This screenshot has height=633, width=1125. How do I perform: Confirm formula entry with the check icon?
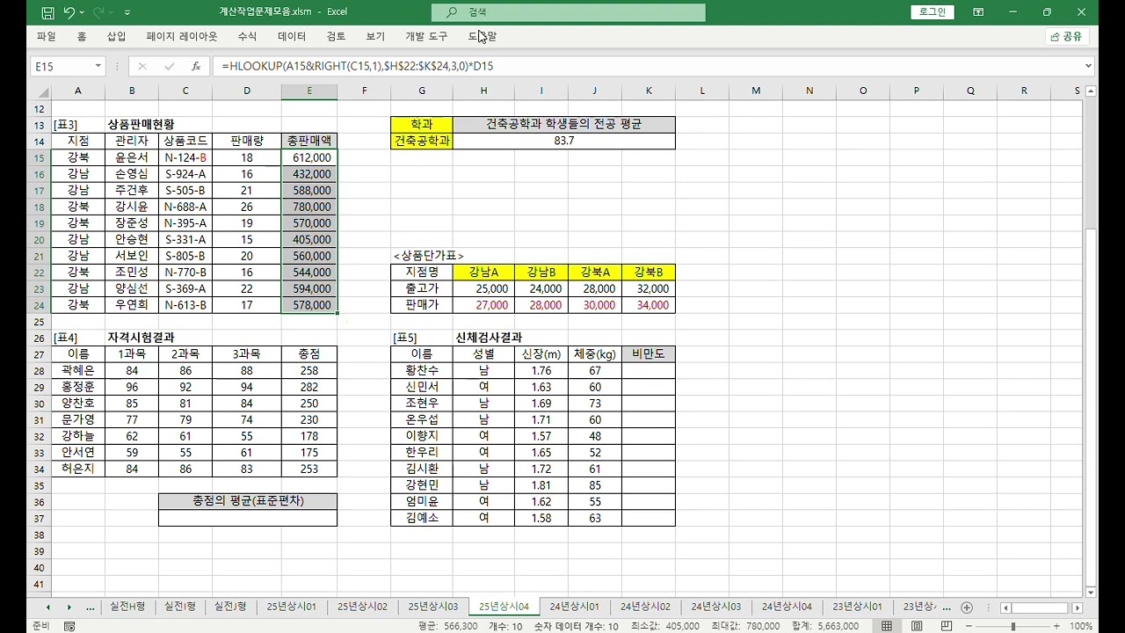point(169,66)
